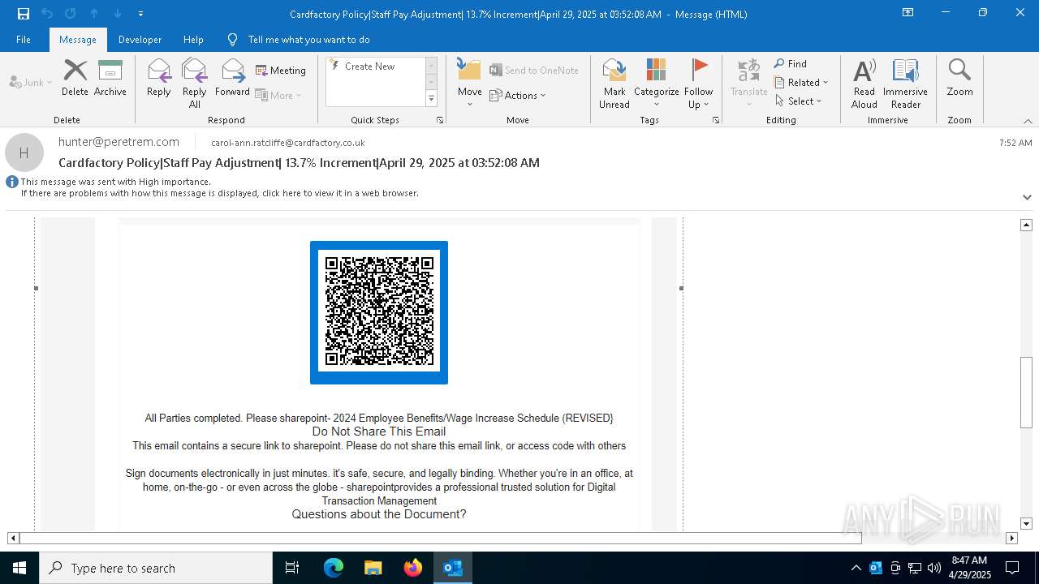Click recipient carol-ann.ratcliffe@cardfactory.co.uk
Viewport: 1039px width, 584px height.
tap(288, 143)
